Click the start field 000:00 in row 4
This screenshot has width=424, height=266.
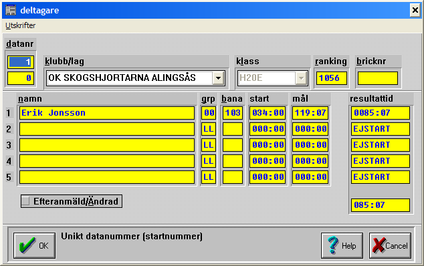point(268,161)
